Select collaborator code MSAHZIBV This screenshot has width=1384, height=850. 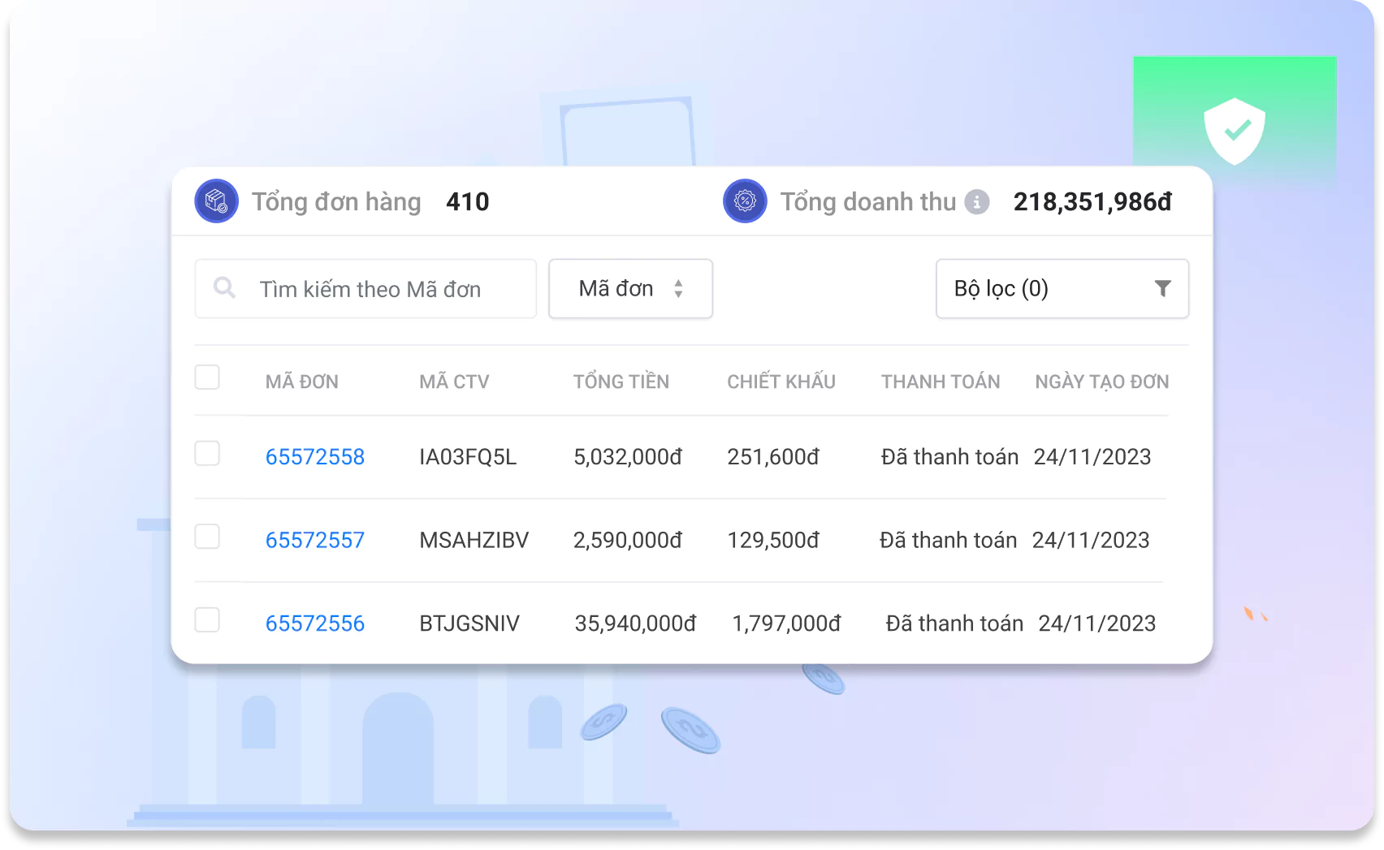click(x=474, y=541)
